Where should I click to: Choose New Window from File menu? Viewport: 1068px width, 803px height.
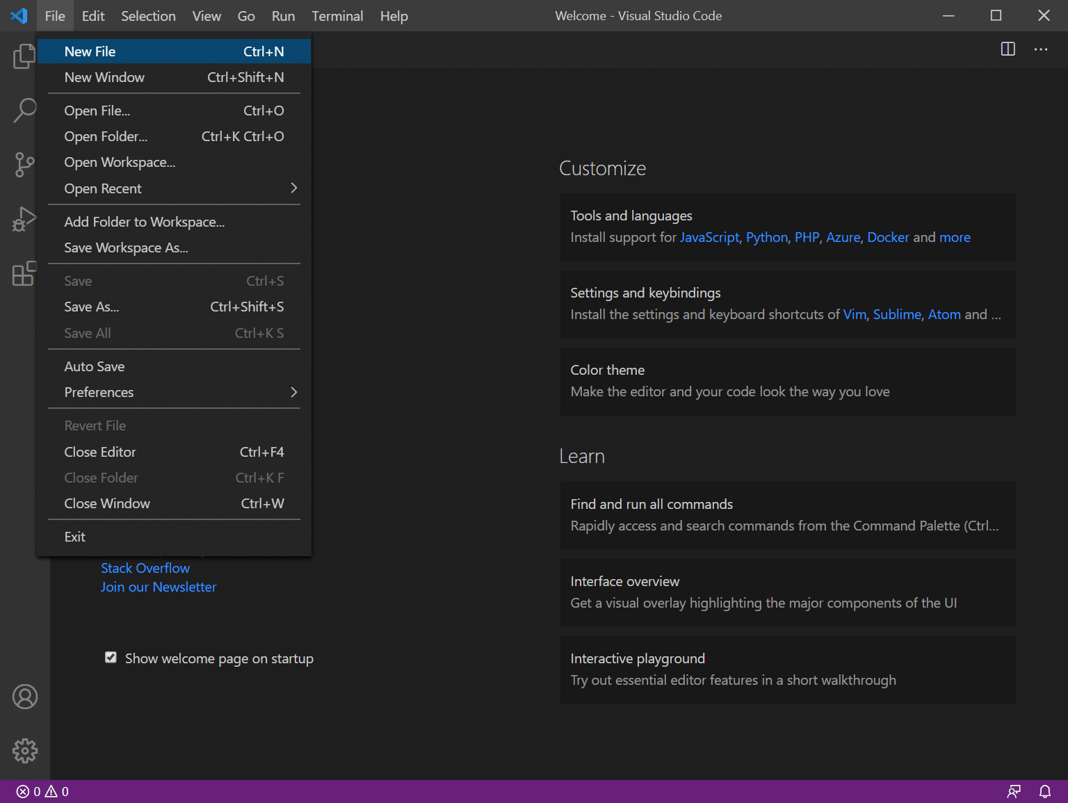[x=174, y=77]
